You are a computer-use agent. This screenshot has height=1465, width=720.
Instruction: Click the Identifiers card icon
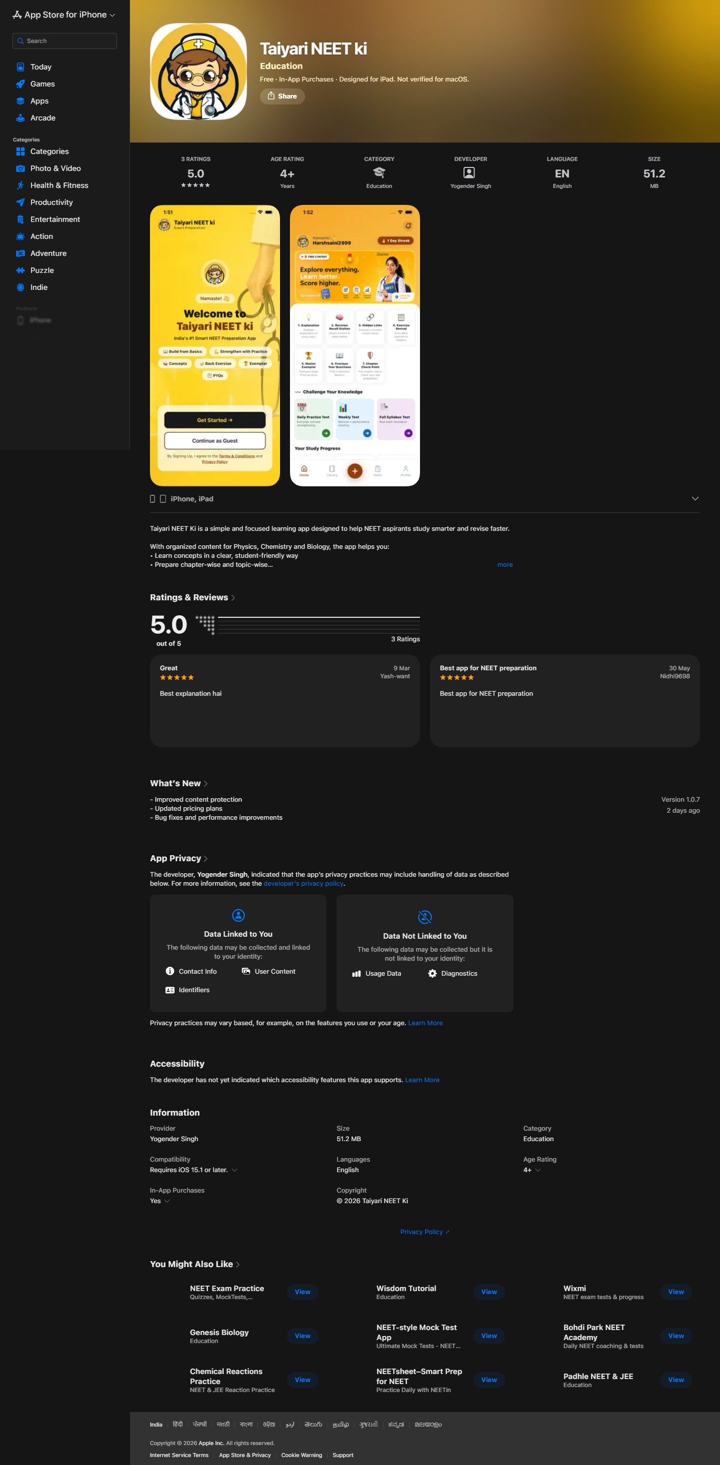(170, 990)
